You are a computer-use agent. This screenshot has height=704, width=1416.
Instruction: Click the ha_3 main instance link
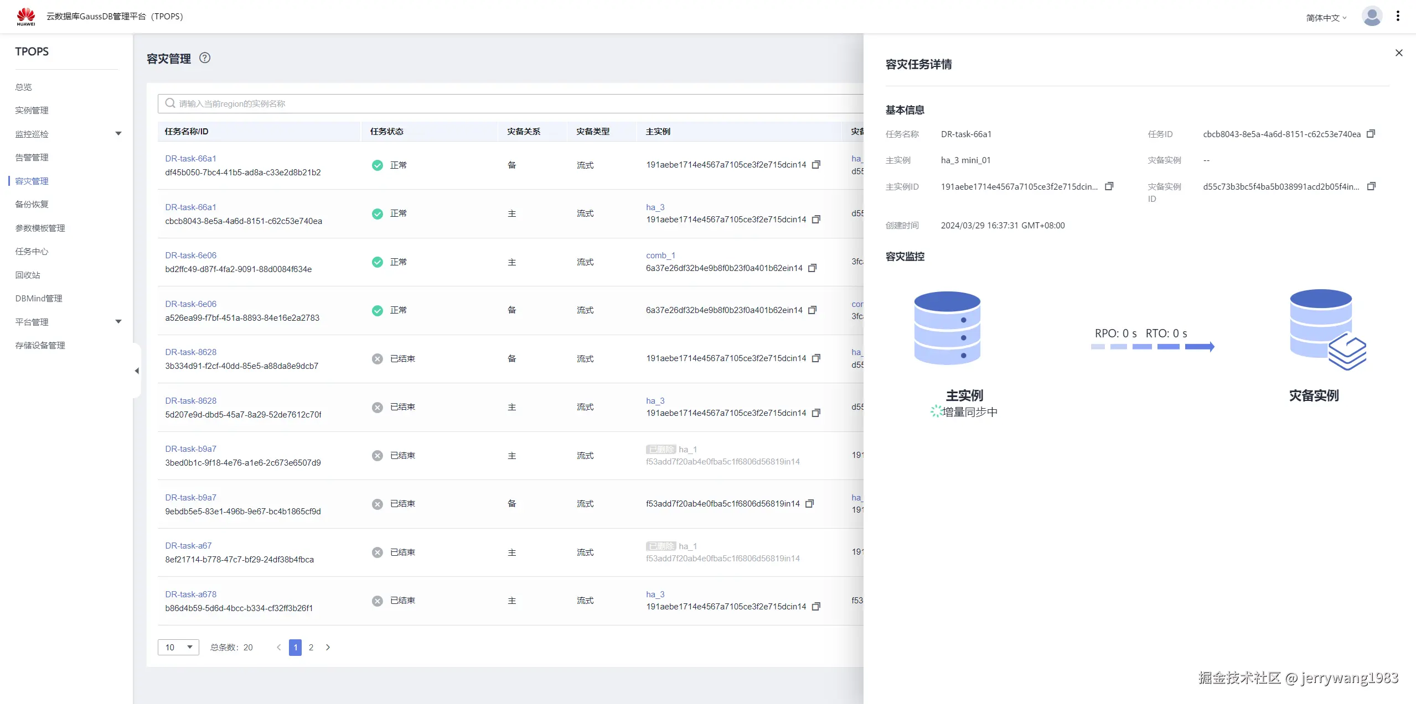(655, 207)
